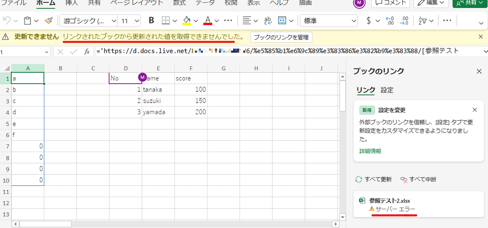488x228 pixels.
Task: Expand the fill color dropdown arrow
Action: coord(196,21)
